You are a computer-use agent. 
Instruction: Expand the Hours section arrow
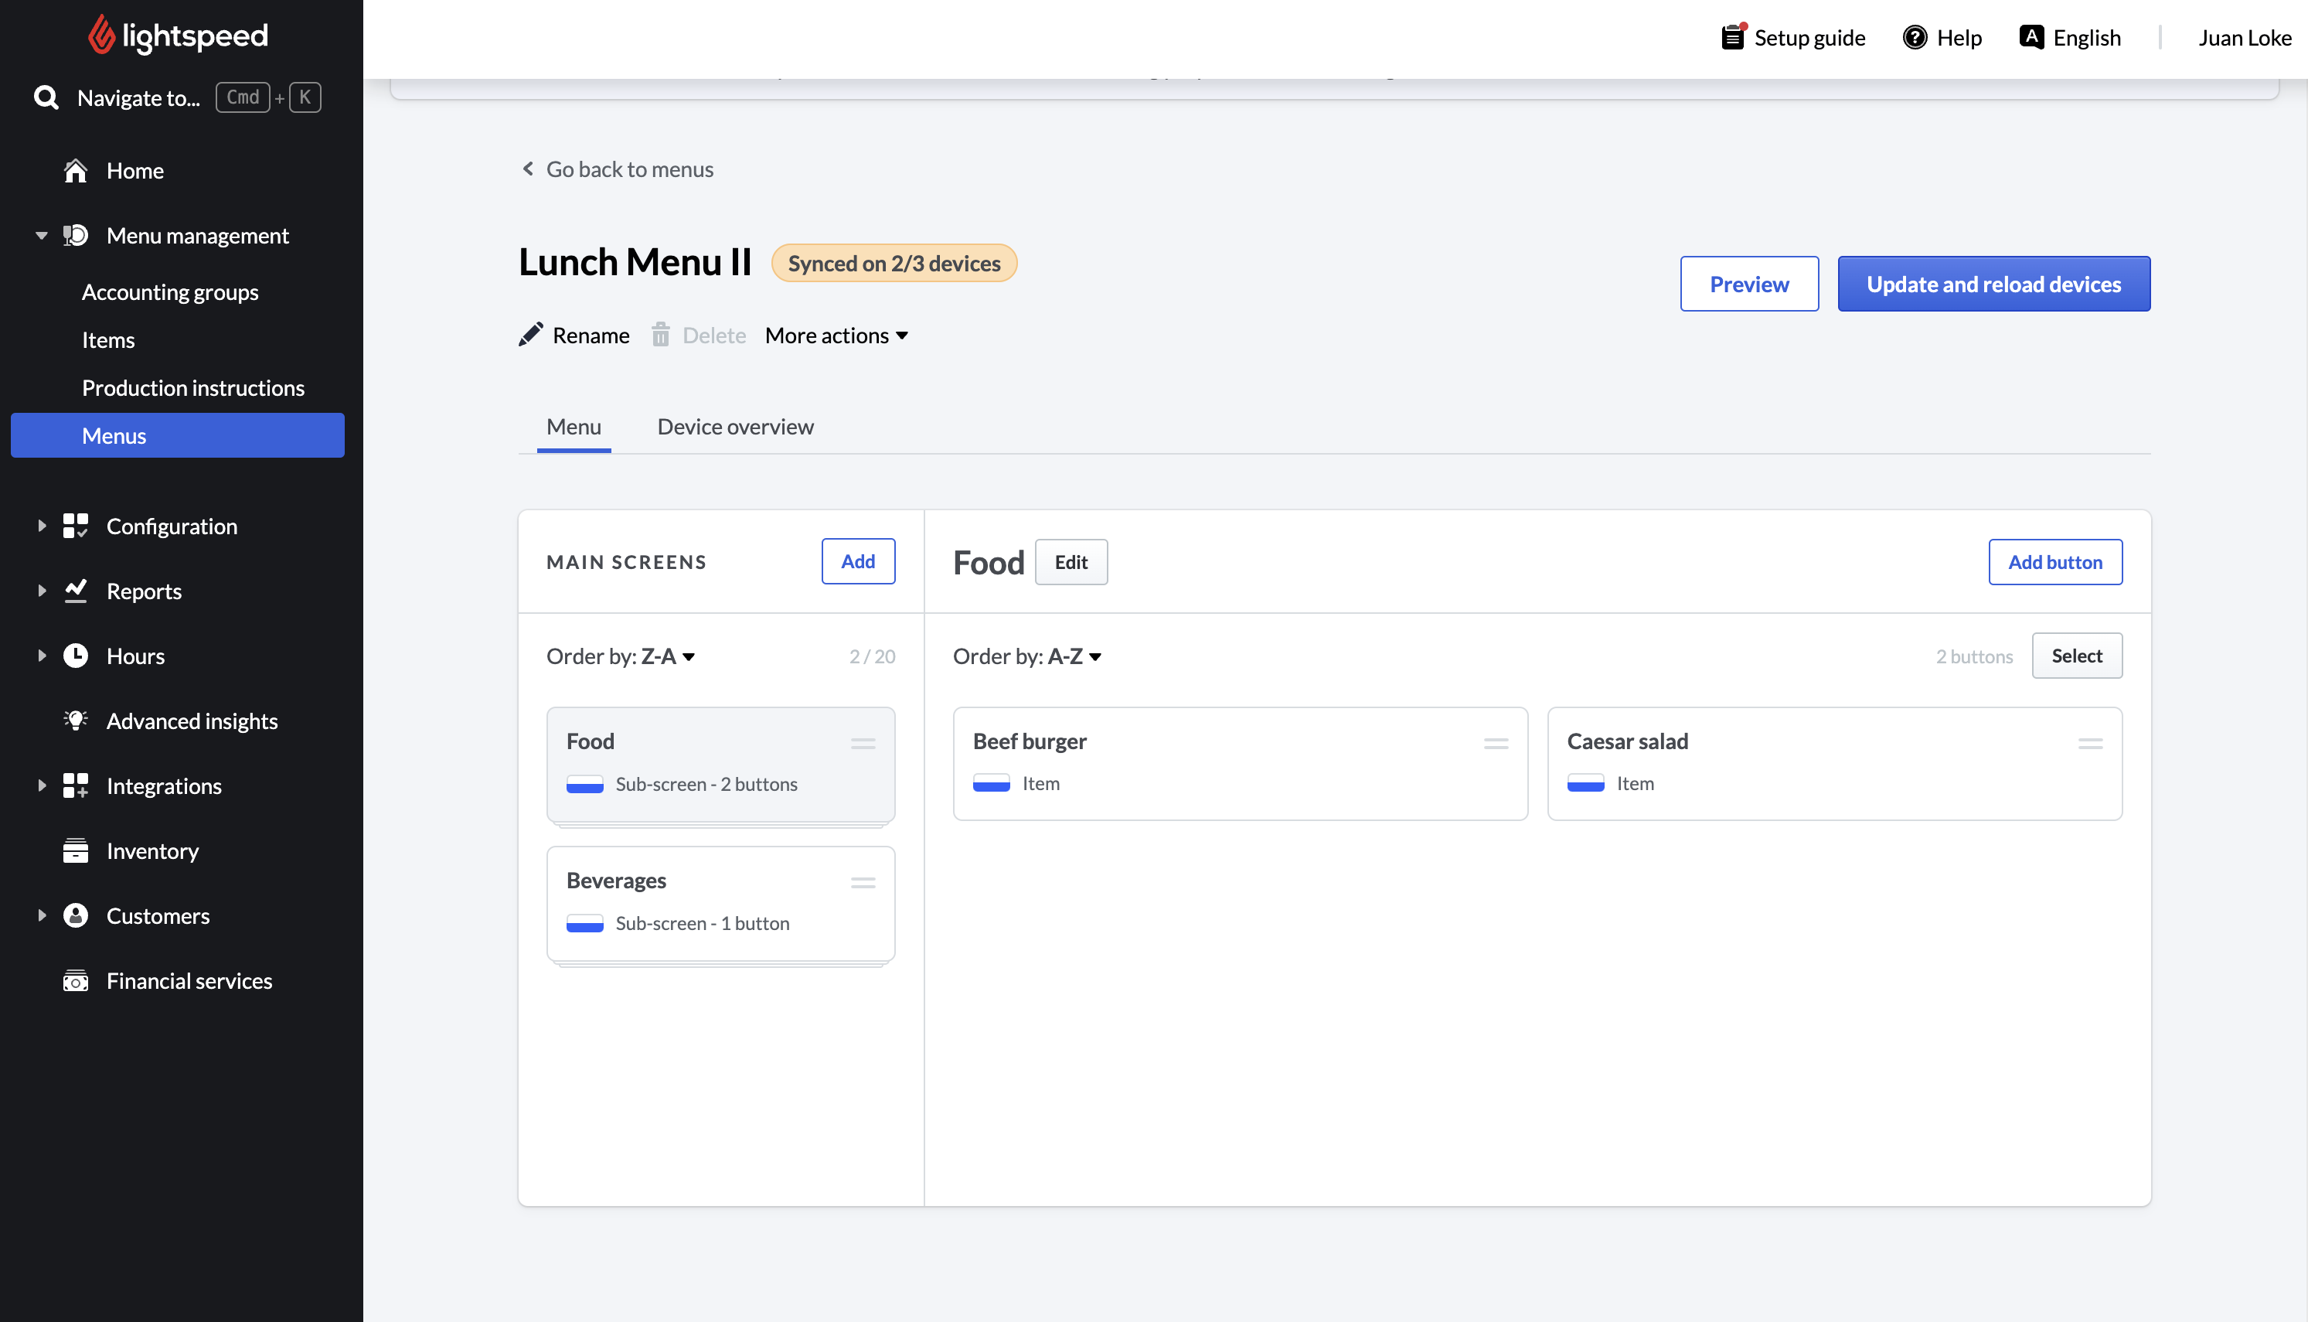click(41, 656)
